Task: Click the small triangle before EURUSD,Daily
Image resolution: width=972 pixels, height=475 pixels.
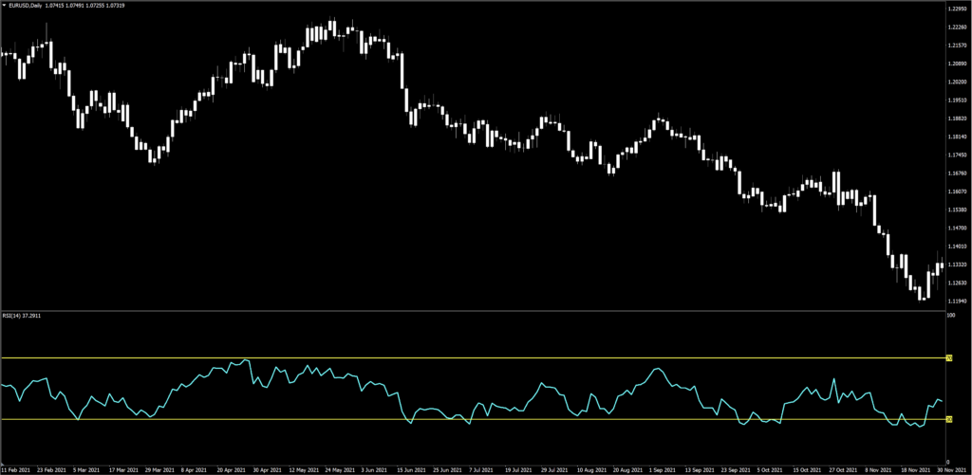Action: click(x=5, y=7)
